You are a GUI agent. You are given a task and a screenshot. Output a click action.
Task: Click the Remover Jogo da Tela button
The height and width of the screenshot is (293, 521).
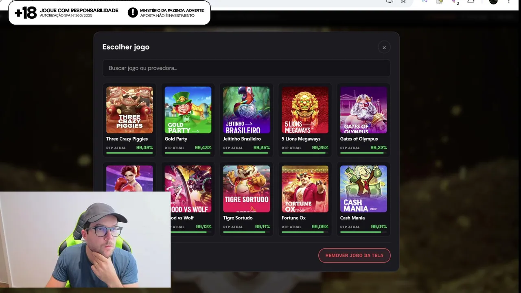(x=354, y=256)
